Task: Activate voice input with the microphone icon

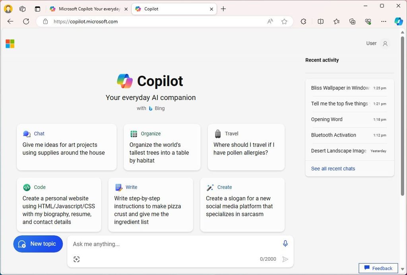Action: [x=285, y=243]
